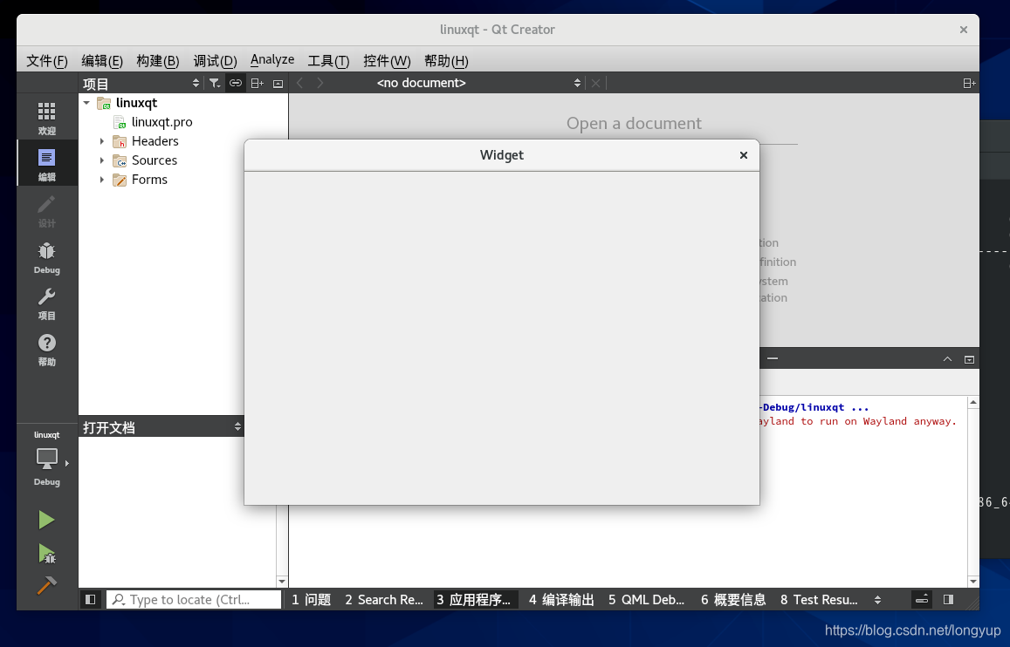Open Projects mode wrench icon
This screenshot has width=1010, height=647.
46,303
